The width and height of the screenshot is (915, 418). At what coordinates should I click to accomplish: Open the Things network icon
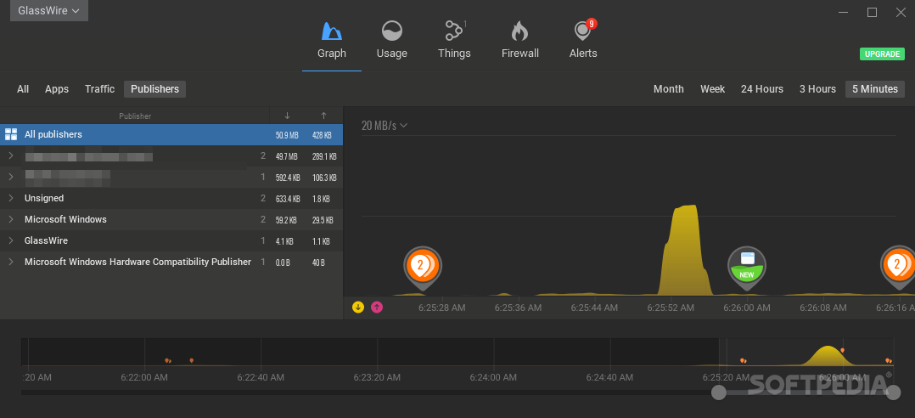click(453, 31)
